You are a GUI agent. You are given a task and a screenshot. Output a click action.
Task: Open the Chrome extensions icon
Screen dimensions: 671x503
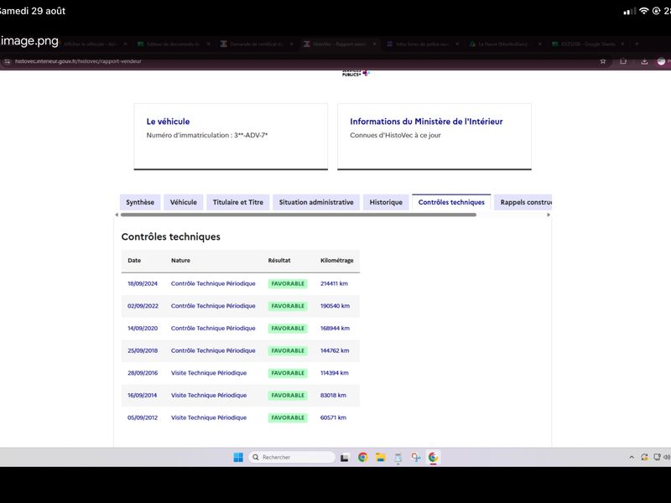point(623,61)
